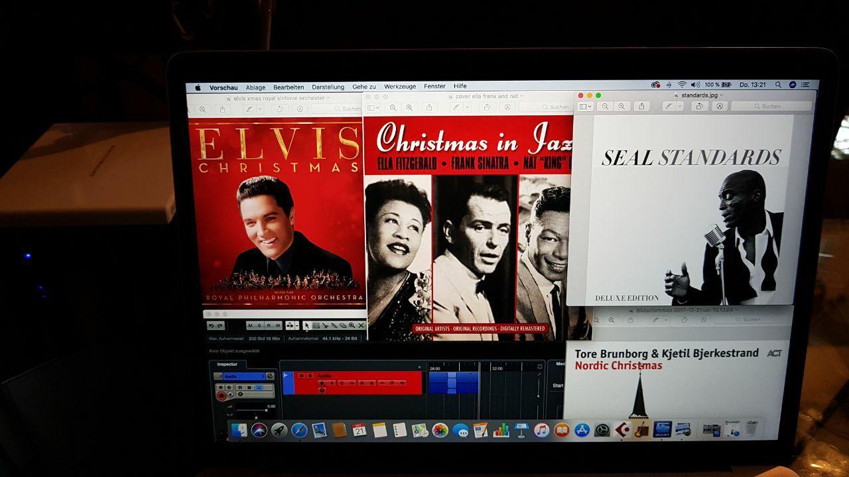Screen dimensions: 849x477
Task: Expand the cover ella frank and nat title menu
Action: click(521, 96)
